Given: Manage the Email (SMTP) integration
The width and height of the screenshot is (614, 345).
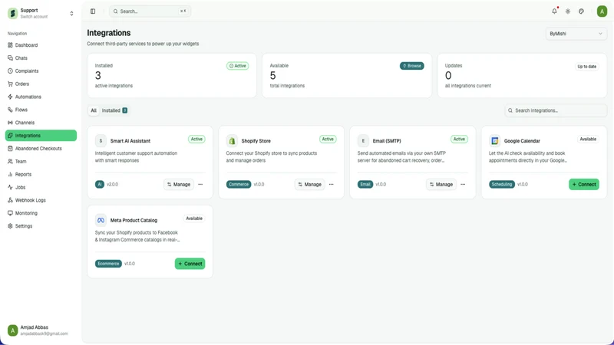Looking at the screenshot, I should click(441, 184).
